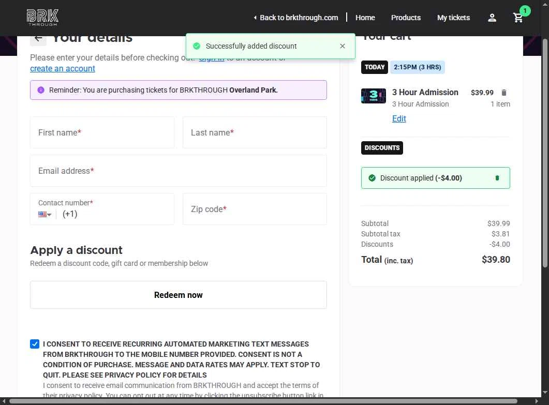Open the shopping cart icon
Image resolution: width=549 pixels, height=405 pixels.
click(x=518, y=18)
